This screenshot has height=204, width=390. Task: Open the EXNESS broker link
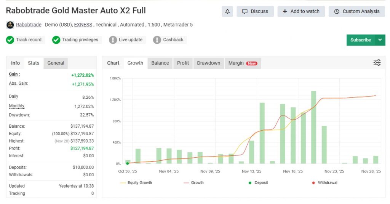pos(83,25)
